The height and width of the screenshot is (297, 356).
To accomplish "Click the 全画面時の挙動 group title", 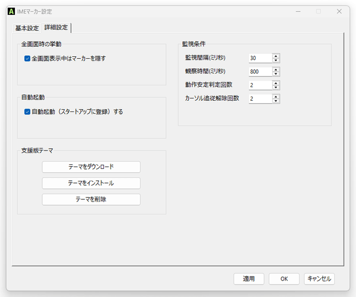I will [x=41, y=44].
